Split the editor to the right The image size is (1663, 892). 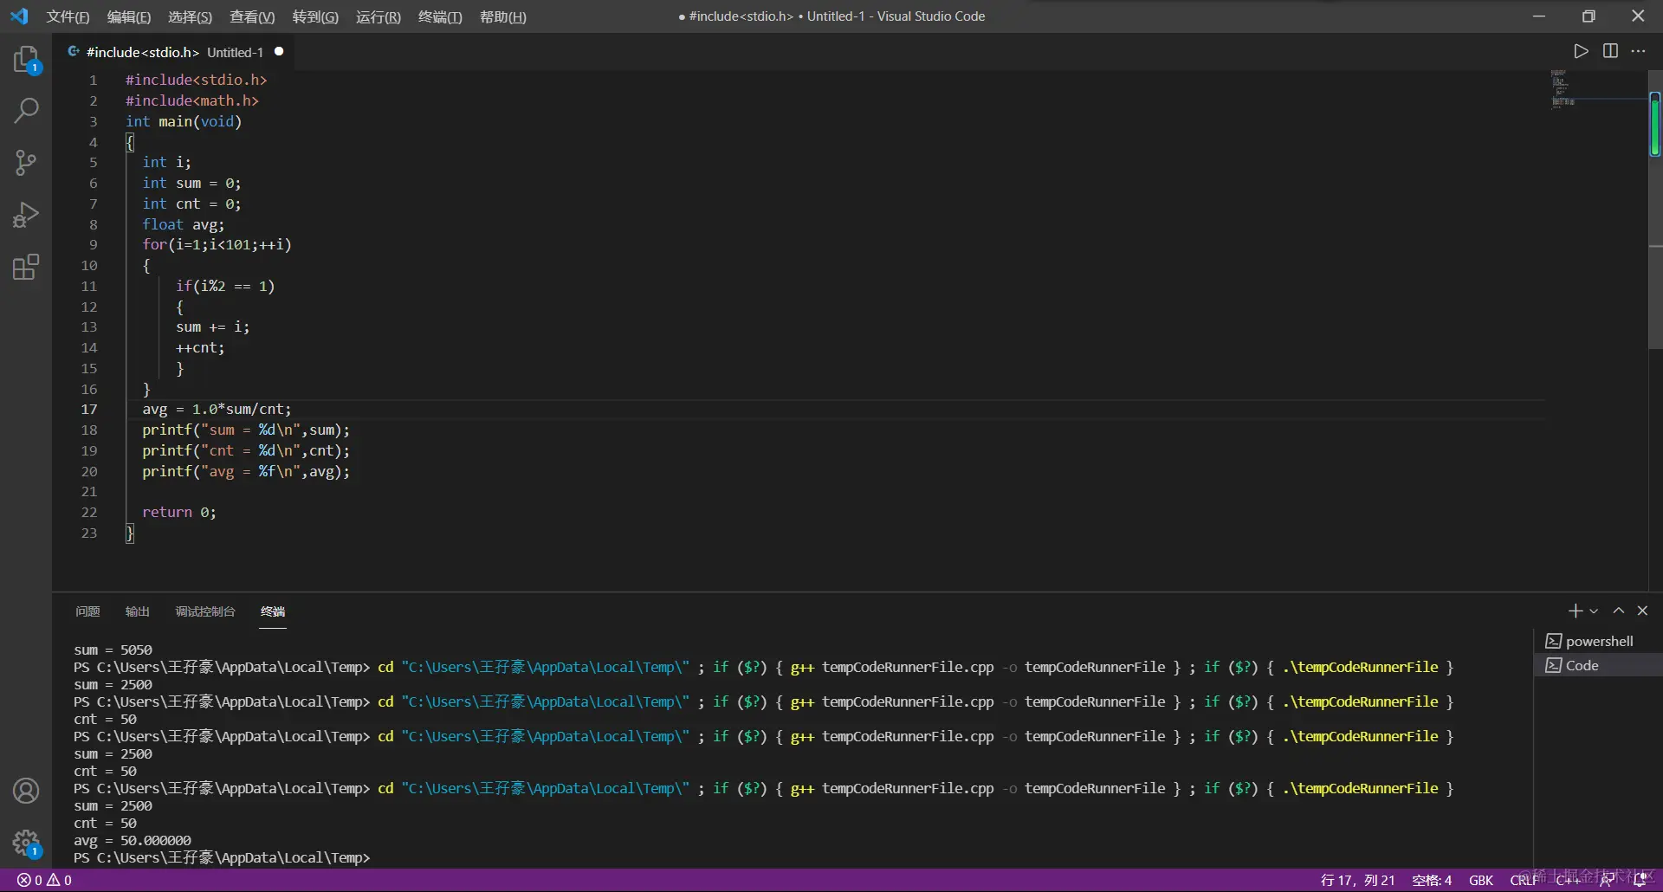click(x=1610, y=51)
